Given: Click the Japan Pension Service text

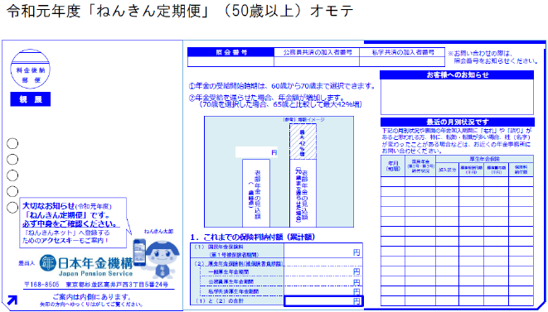Looking at the screenshot, I should [95, 273].
